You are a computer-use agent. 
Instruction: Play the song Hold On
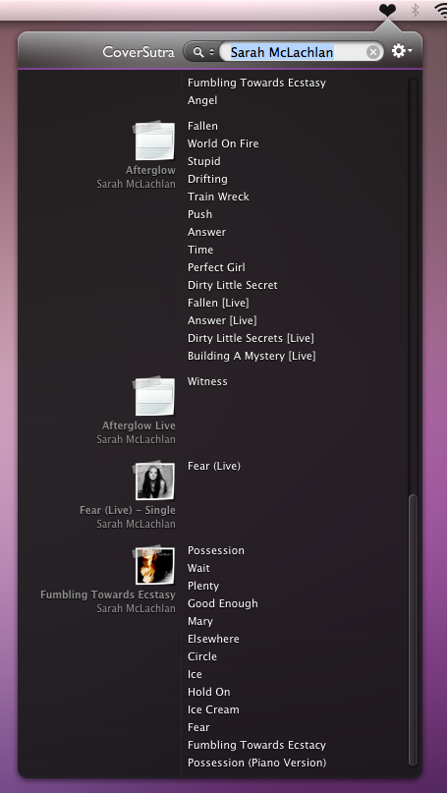(209, 692)
